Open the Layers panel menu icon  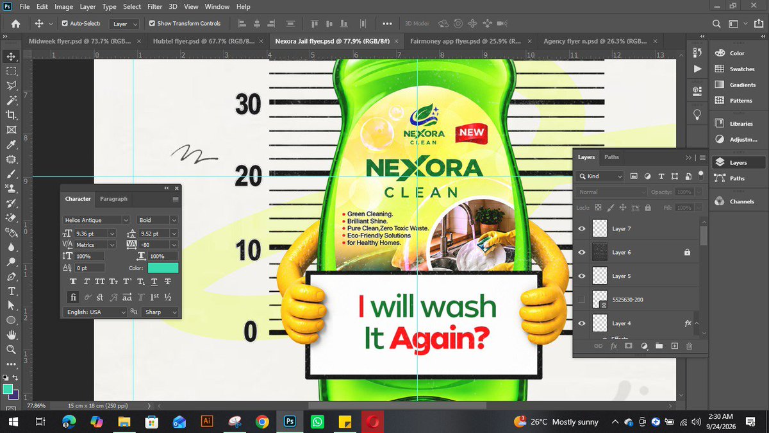pyautogui.click(x=702, y=157)
